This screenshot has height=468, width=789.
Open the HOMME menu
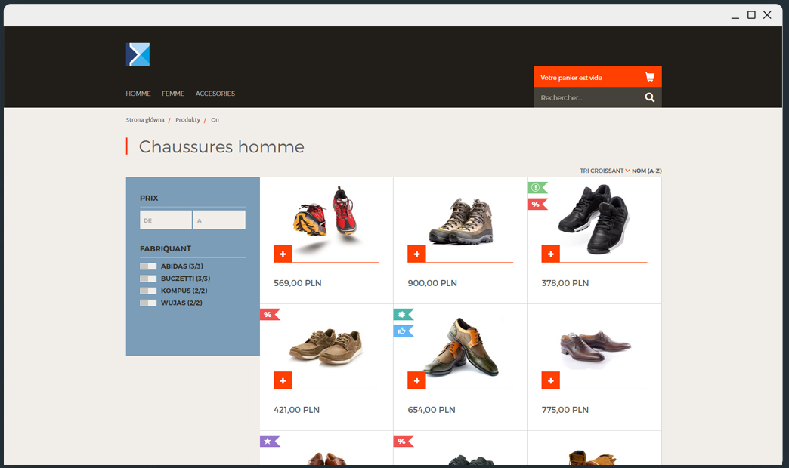coord(138,94)
